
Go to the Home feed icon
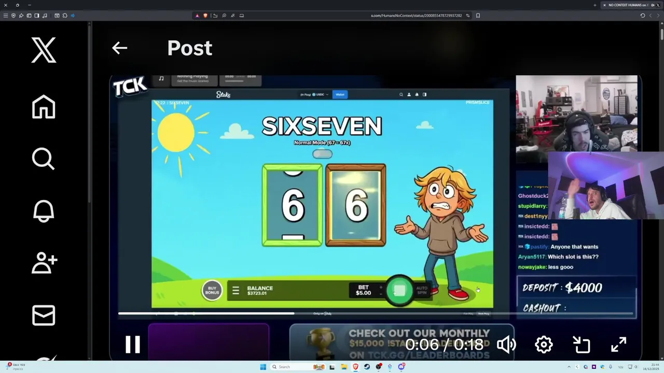coord(44,107)
